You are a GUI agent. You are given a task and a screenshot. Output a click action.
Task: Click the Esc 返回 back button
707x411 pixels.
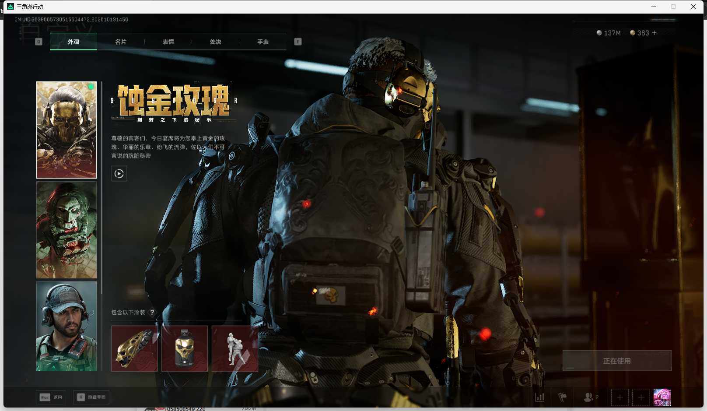pos(51,397)
